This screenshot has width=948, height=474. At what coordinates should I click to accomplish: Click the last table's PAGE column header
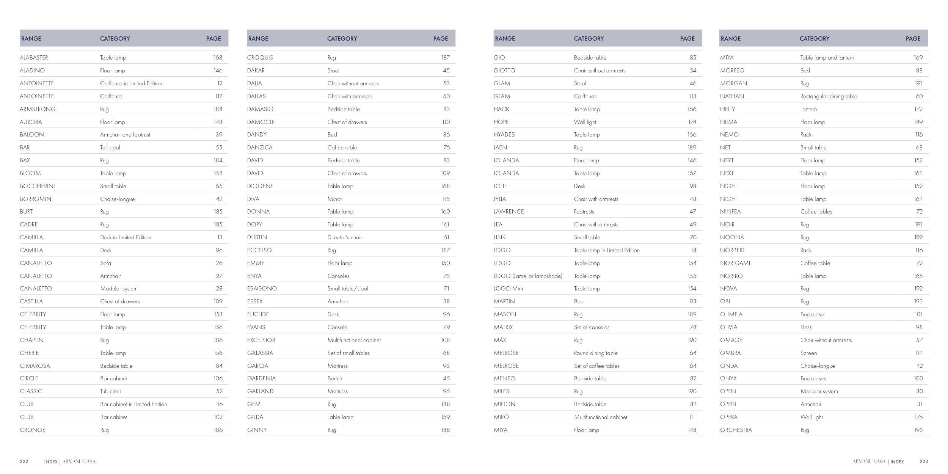click(x=913, y=39)
